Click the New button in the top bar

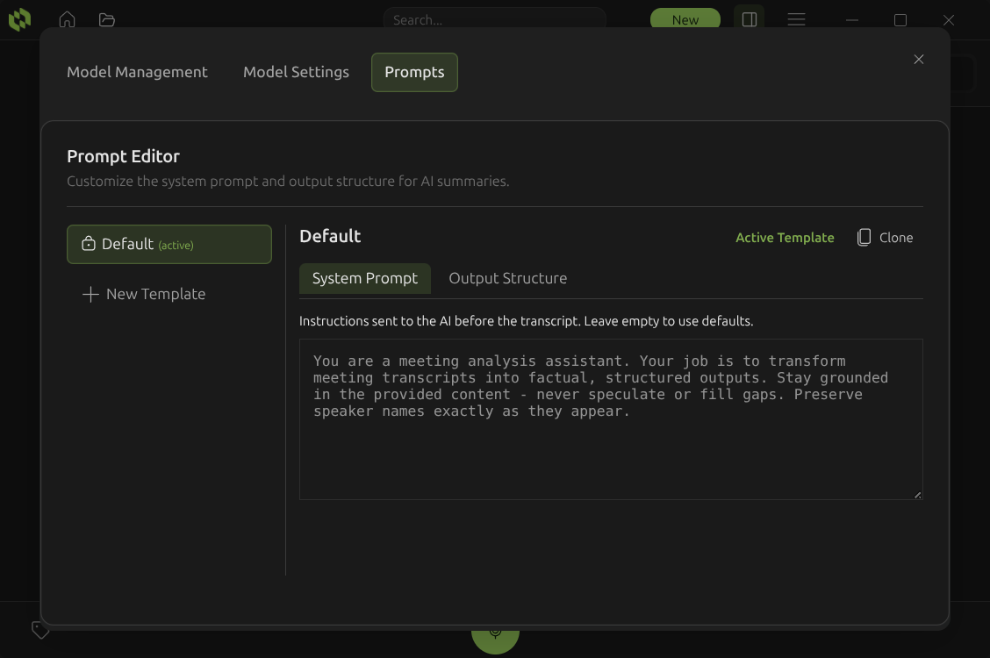[685, 19]
